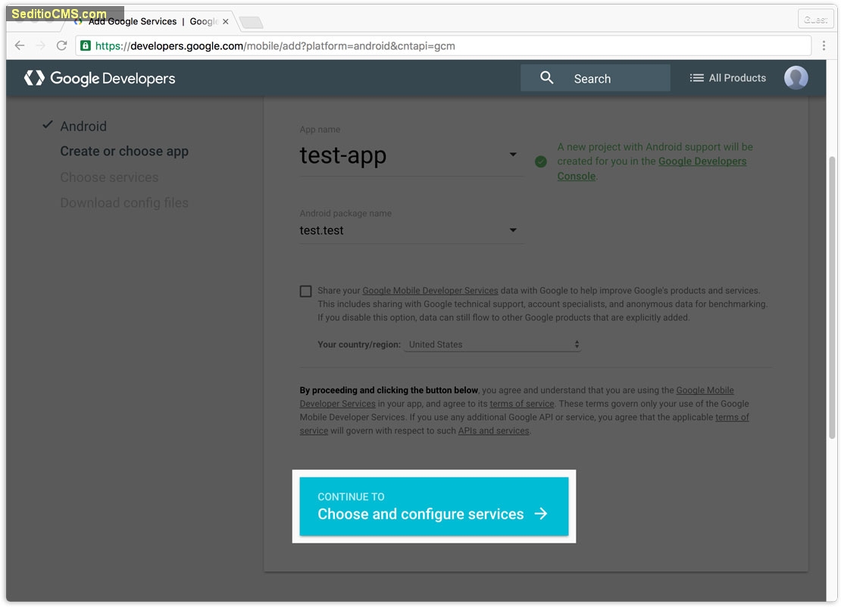Select Create or choose app step
This screenshot has height=607, width=841.
124,152
